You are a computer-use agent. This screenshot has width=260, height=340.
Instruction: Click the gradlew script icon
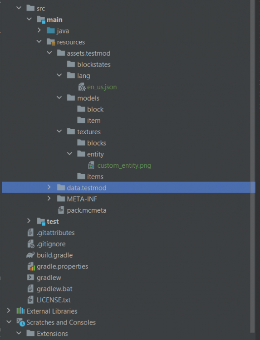point(30,277)
